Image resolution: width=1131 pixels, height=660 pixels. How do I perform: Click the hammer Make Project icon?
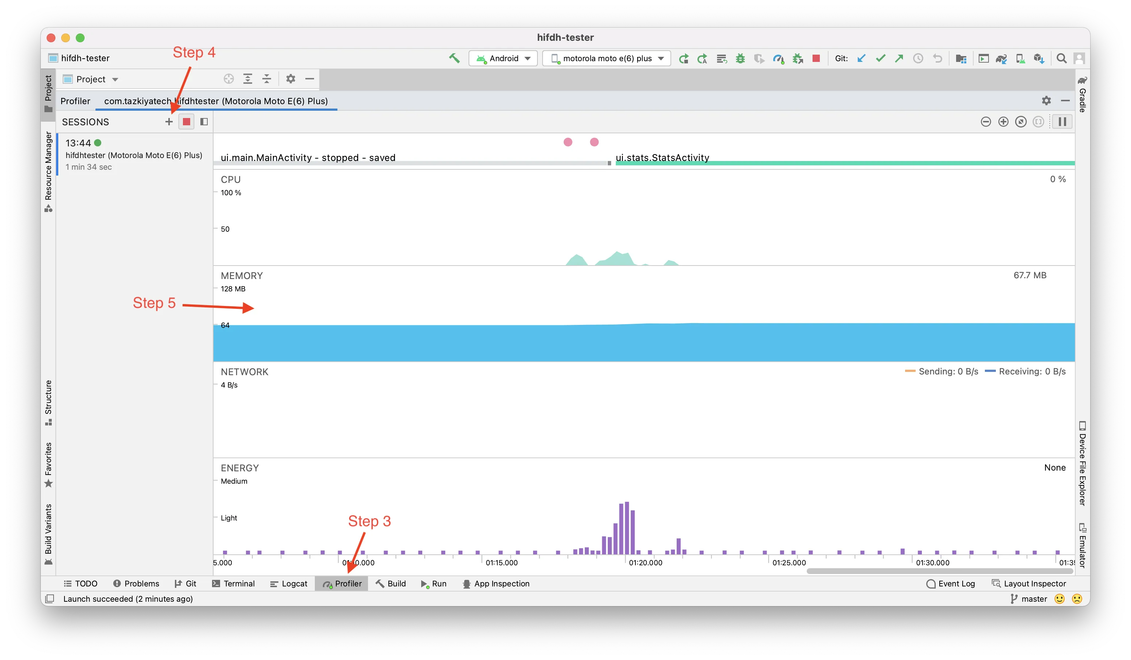[454, 58]
